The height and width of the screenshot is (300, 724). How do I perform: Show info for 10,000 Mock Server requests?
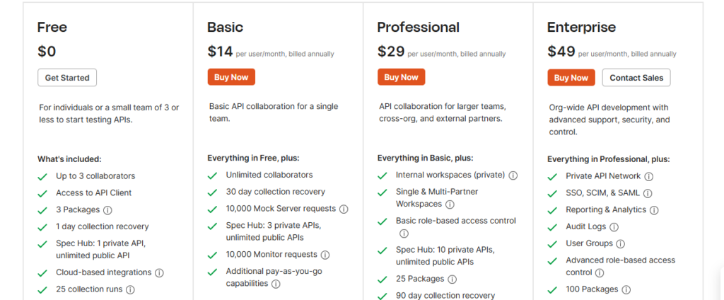[x=344, y=209]
